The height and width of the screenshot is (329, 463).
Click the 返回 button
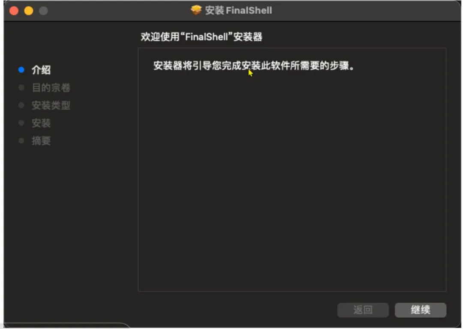pyautogui.click(x=363, y=310)
